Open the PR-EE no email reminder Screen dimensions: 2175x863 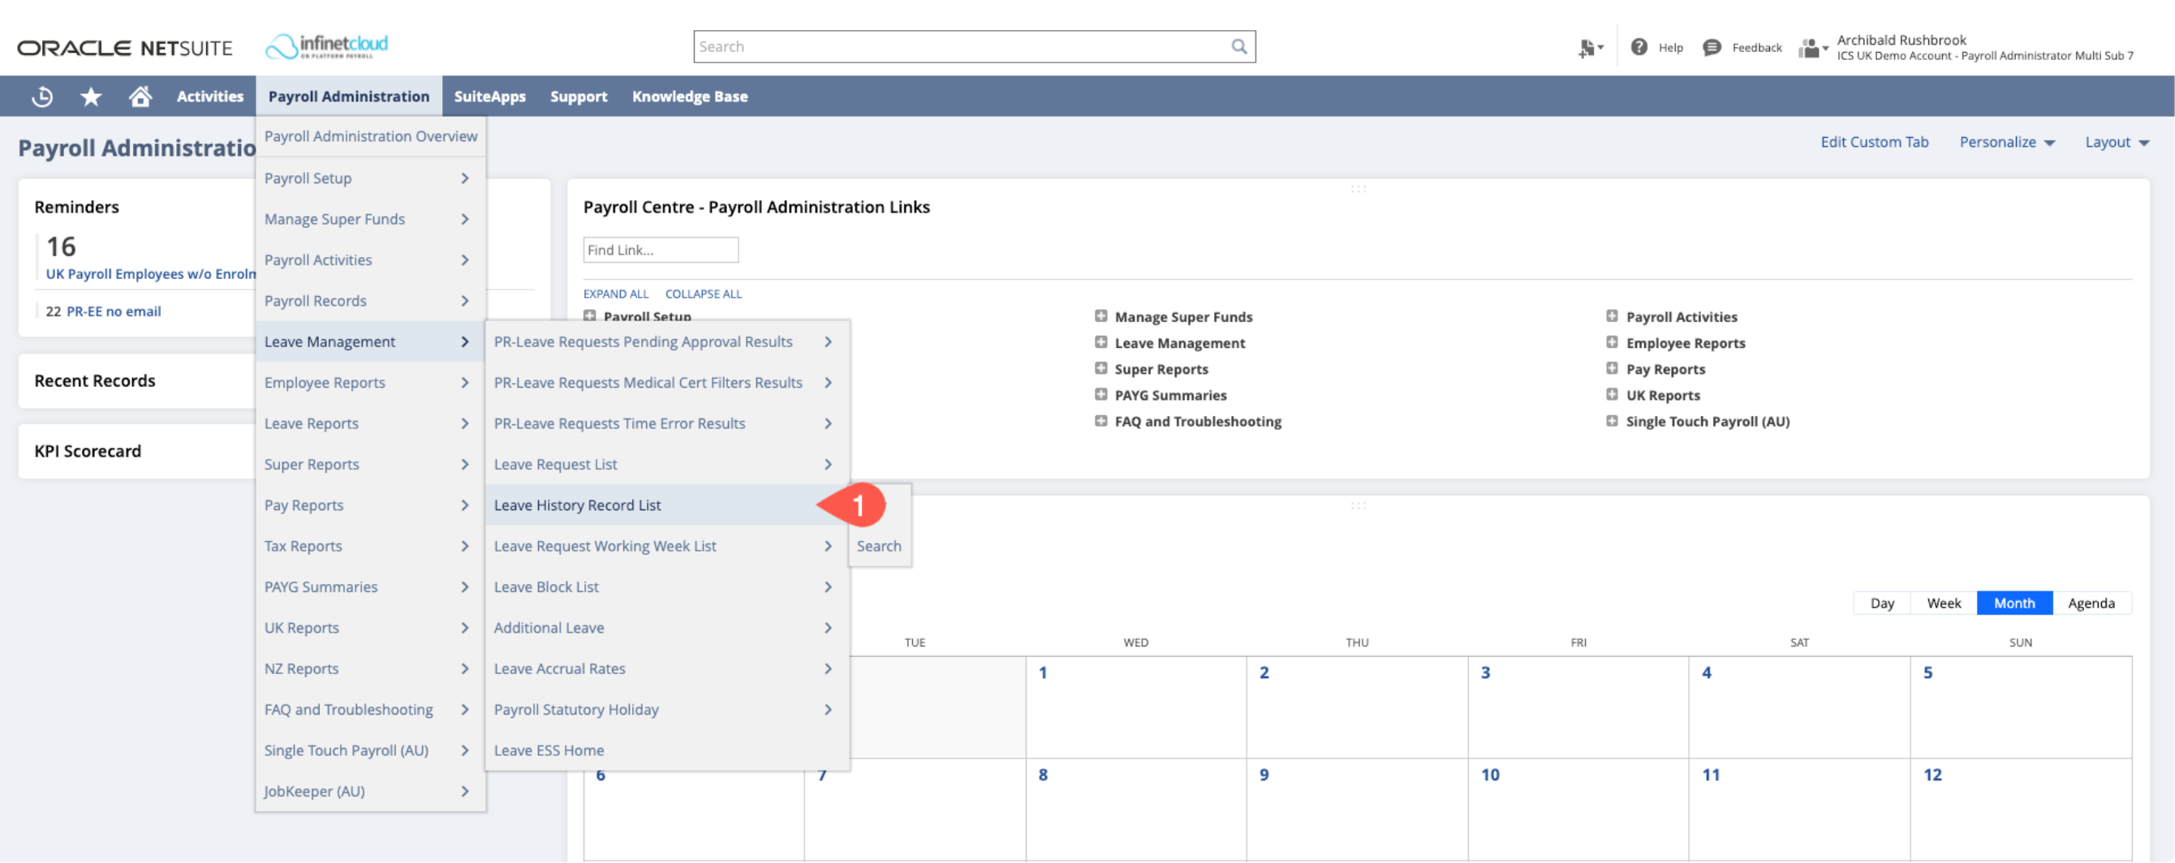point(114,311)
